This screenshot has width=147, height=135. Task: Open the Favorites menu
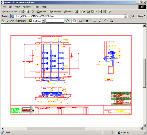click(27, 7)
